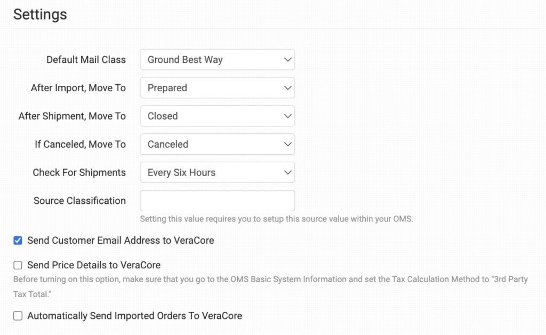
Task: Open the Check For Shipments dropdown
Action: point(217,173)
